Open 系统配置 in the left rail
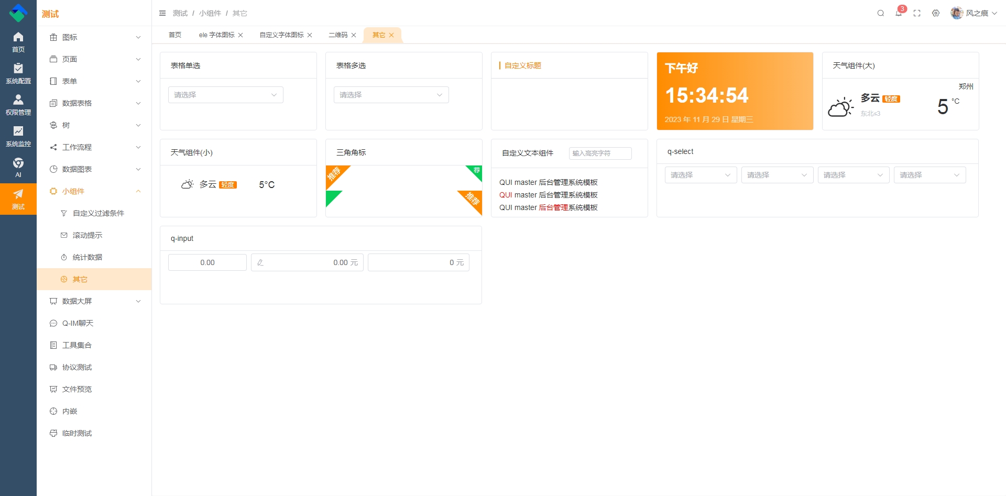 pos(18,73)
